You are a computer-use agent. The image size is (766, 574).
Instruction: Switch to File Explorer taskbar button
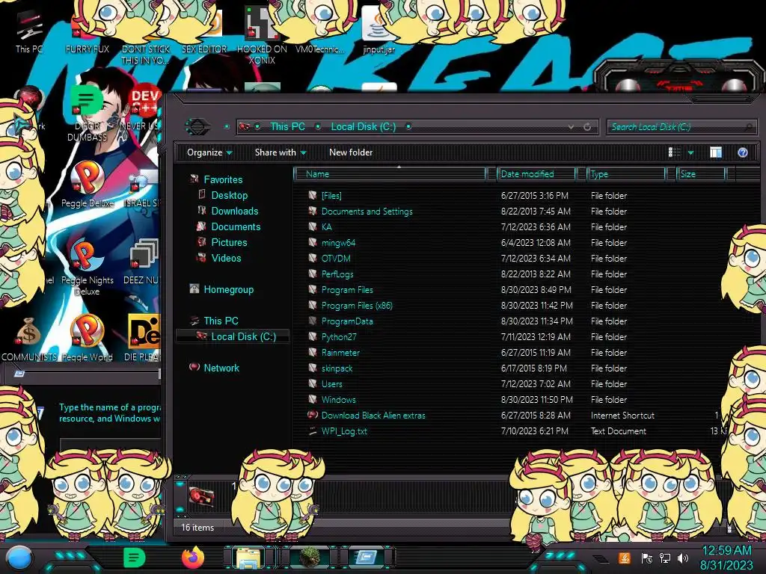[x=248, y=558]
